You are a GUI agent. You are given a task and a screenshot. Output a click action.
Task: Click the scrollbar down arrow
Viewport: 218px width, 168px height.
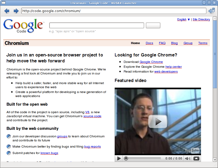point(215,160)
